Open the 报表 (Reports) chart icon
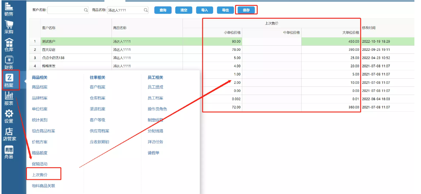The width and height of the screenshot is (421, 194). pyautogui.click(x=9, y=98)
